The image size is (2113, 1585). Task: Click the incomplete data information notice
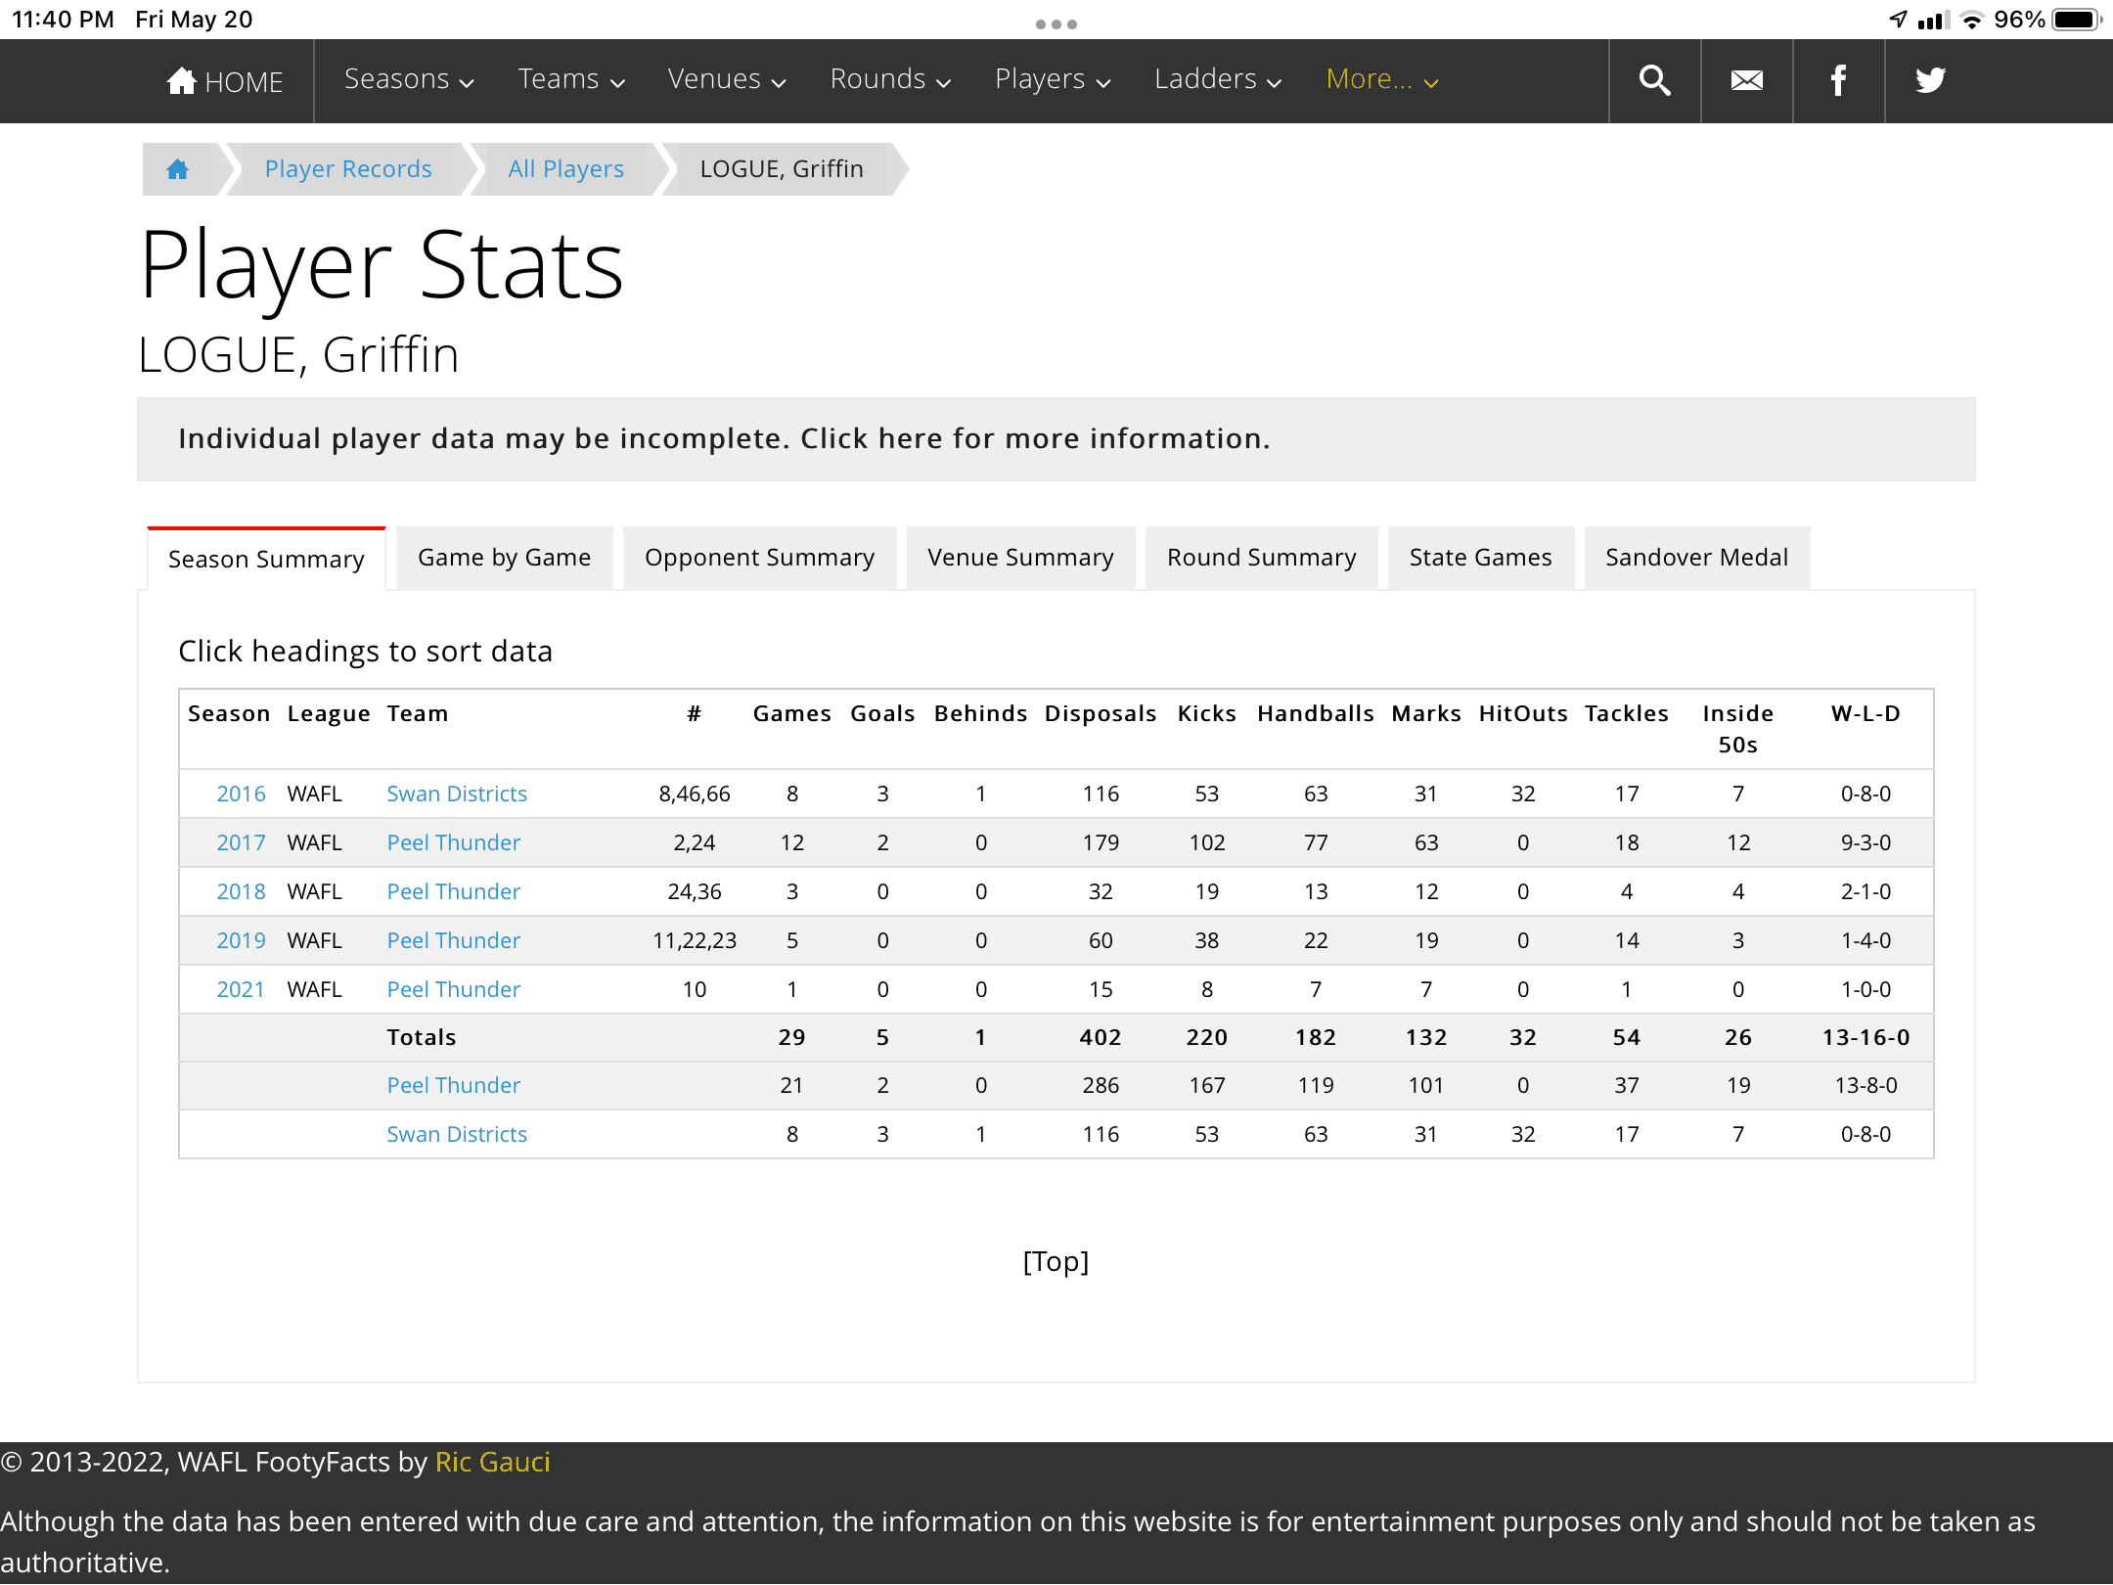click(1056, 439)
